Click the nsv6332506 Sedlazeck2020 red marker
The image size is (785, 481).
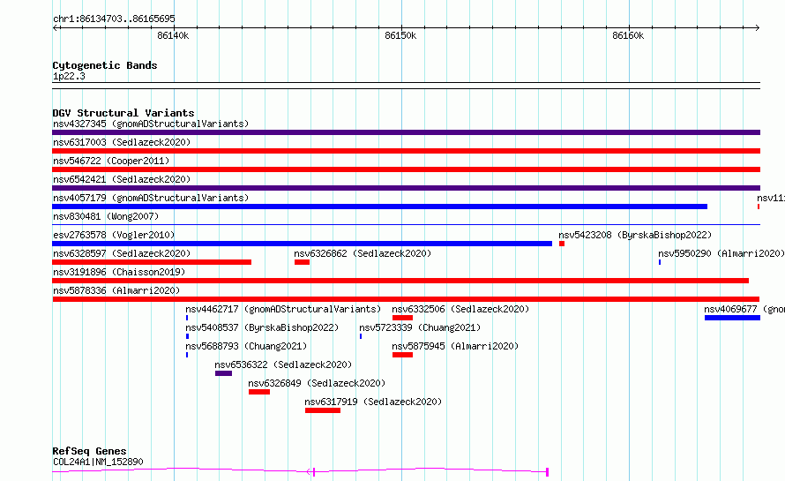click(402, 318)
